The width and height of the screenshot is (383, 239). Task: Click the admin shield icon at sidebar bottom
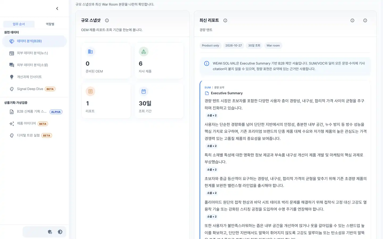click(50, 232)
